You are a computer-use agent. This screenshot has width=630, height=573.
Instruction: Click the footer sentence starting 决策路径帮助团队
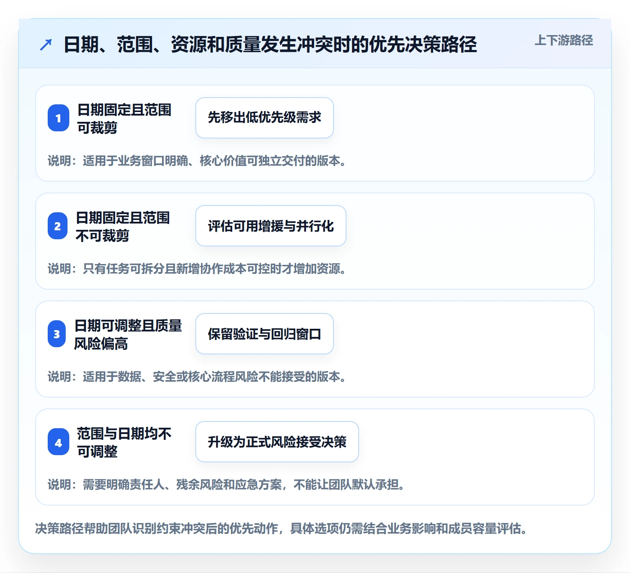(x=282, y=528)
